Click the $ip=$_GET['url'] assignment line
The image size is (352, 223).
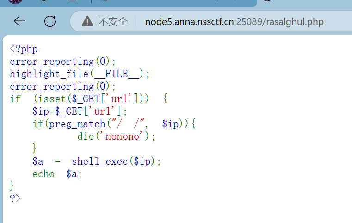pos(79,111)
